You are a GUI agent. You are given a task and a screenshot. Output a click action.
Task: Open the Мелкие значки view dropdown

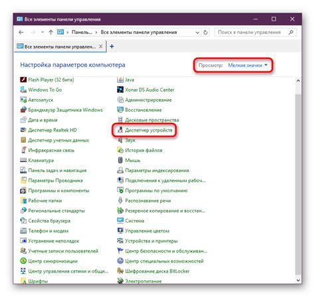click(x=248, y=65)
